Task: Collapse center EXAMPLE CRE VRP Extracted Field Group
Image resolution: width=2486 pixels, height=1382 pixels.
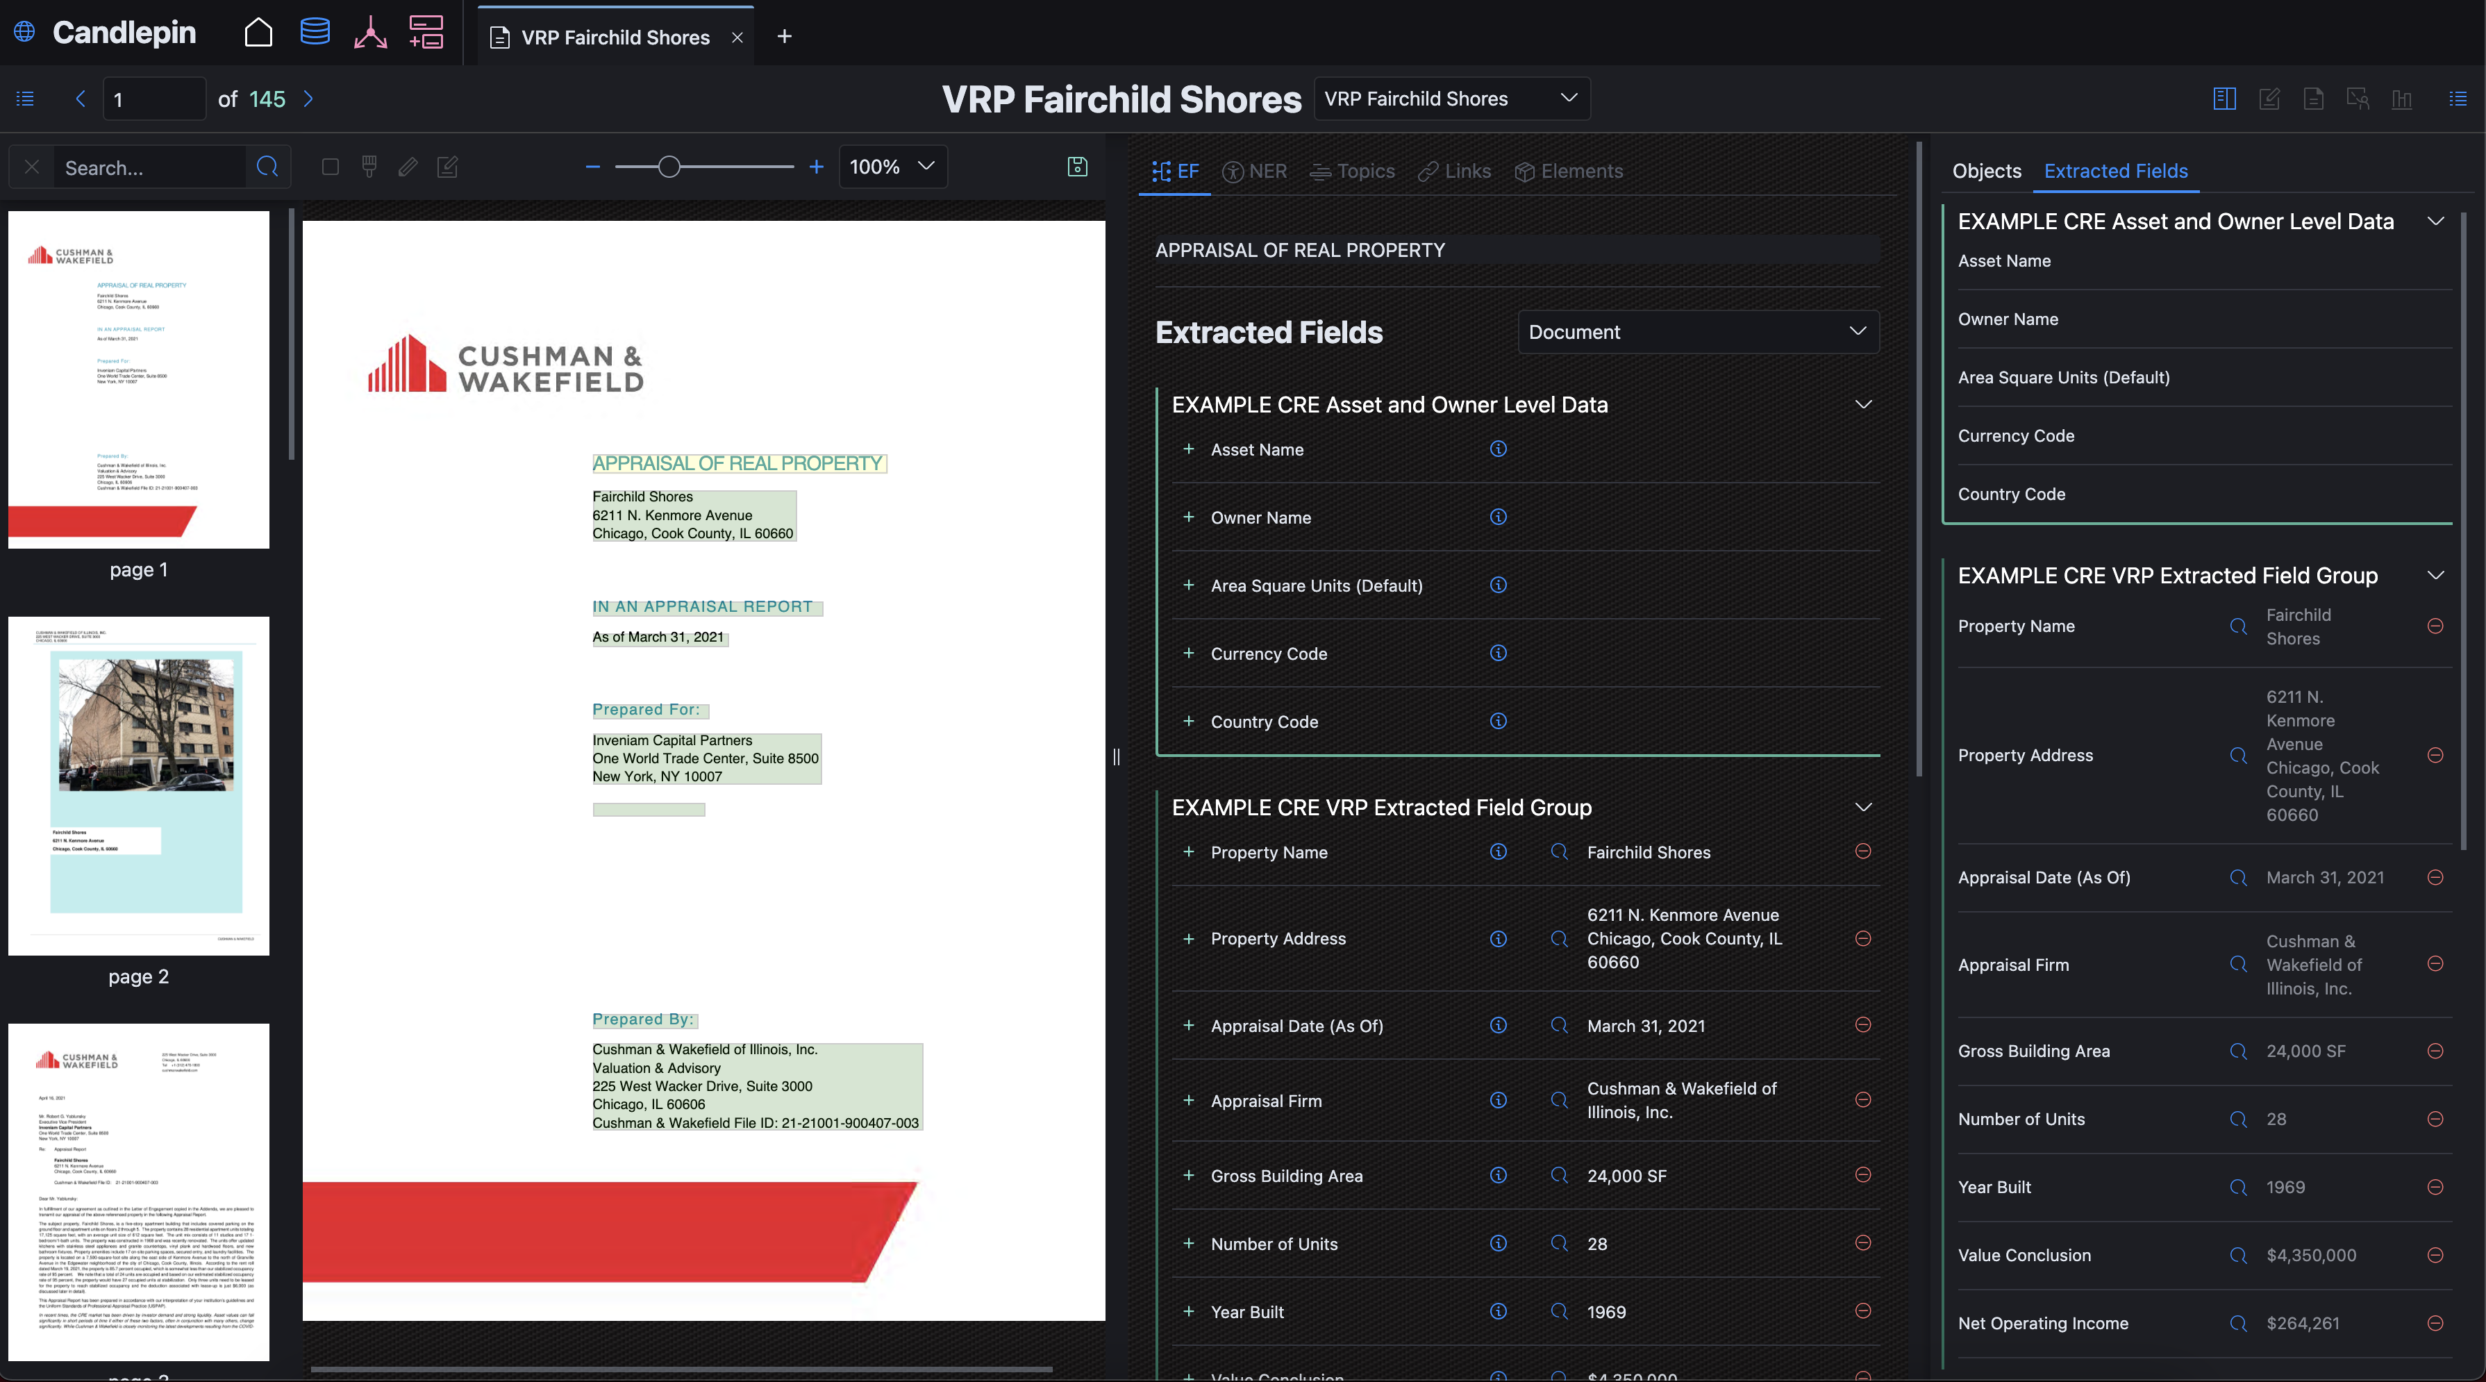Action: (x=1862, y=807)
